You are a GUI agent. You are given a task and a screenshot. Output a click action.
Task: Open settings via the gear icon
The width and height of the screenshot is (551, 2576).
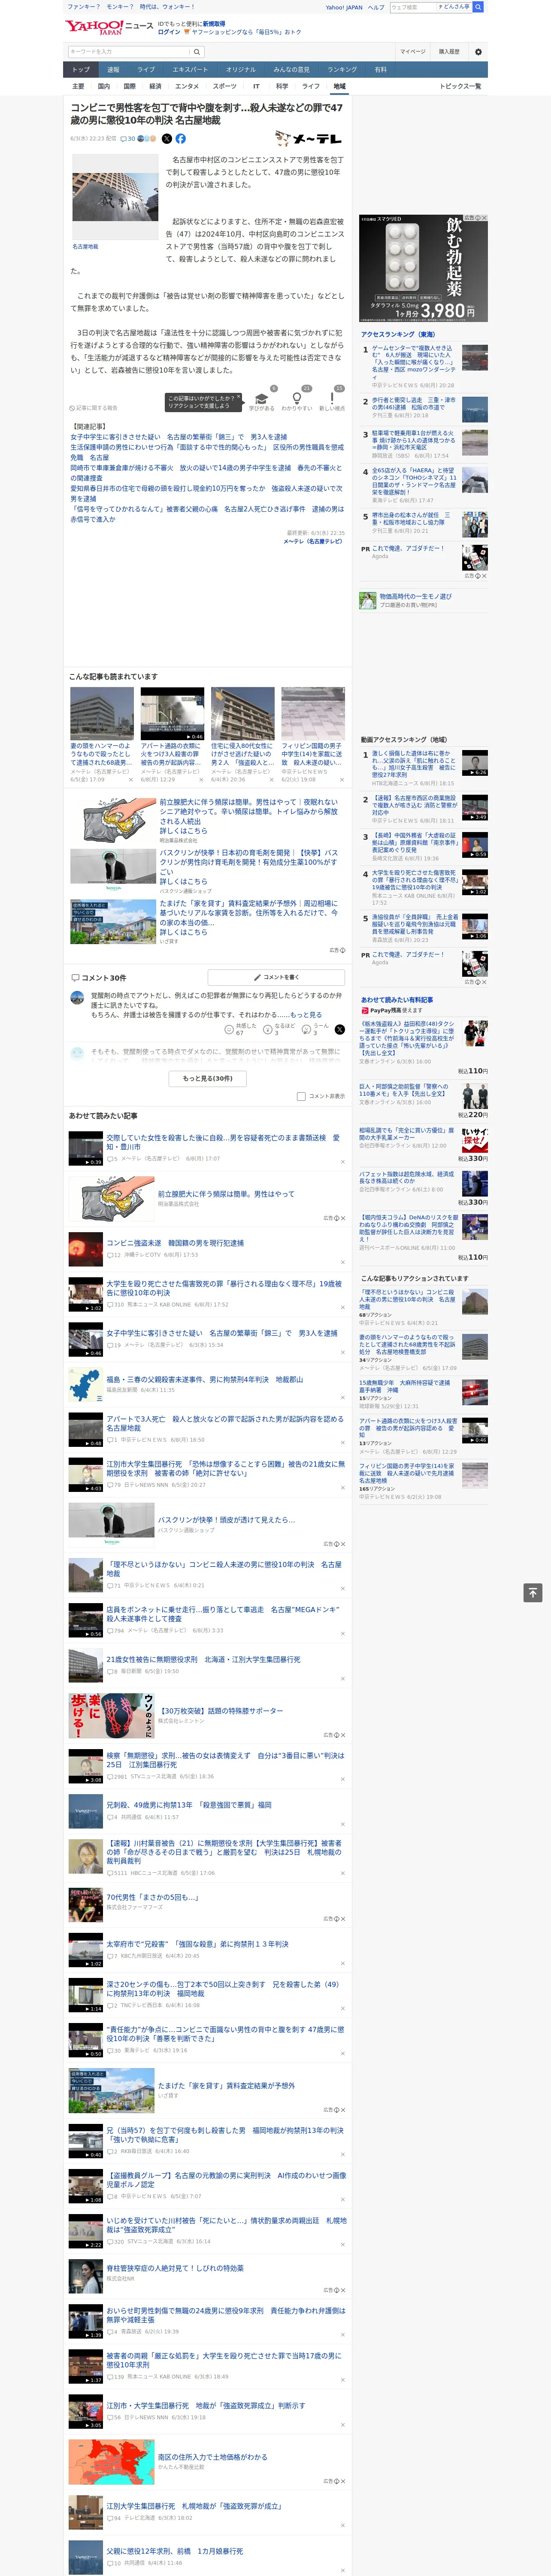point(478,52)
